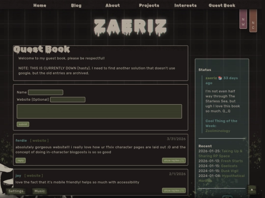Image resolution: width=265 pixels, height=198 pixels.
Task: Open the Home nav link
Action: 40,5
